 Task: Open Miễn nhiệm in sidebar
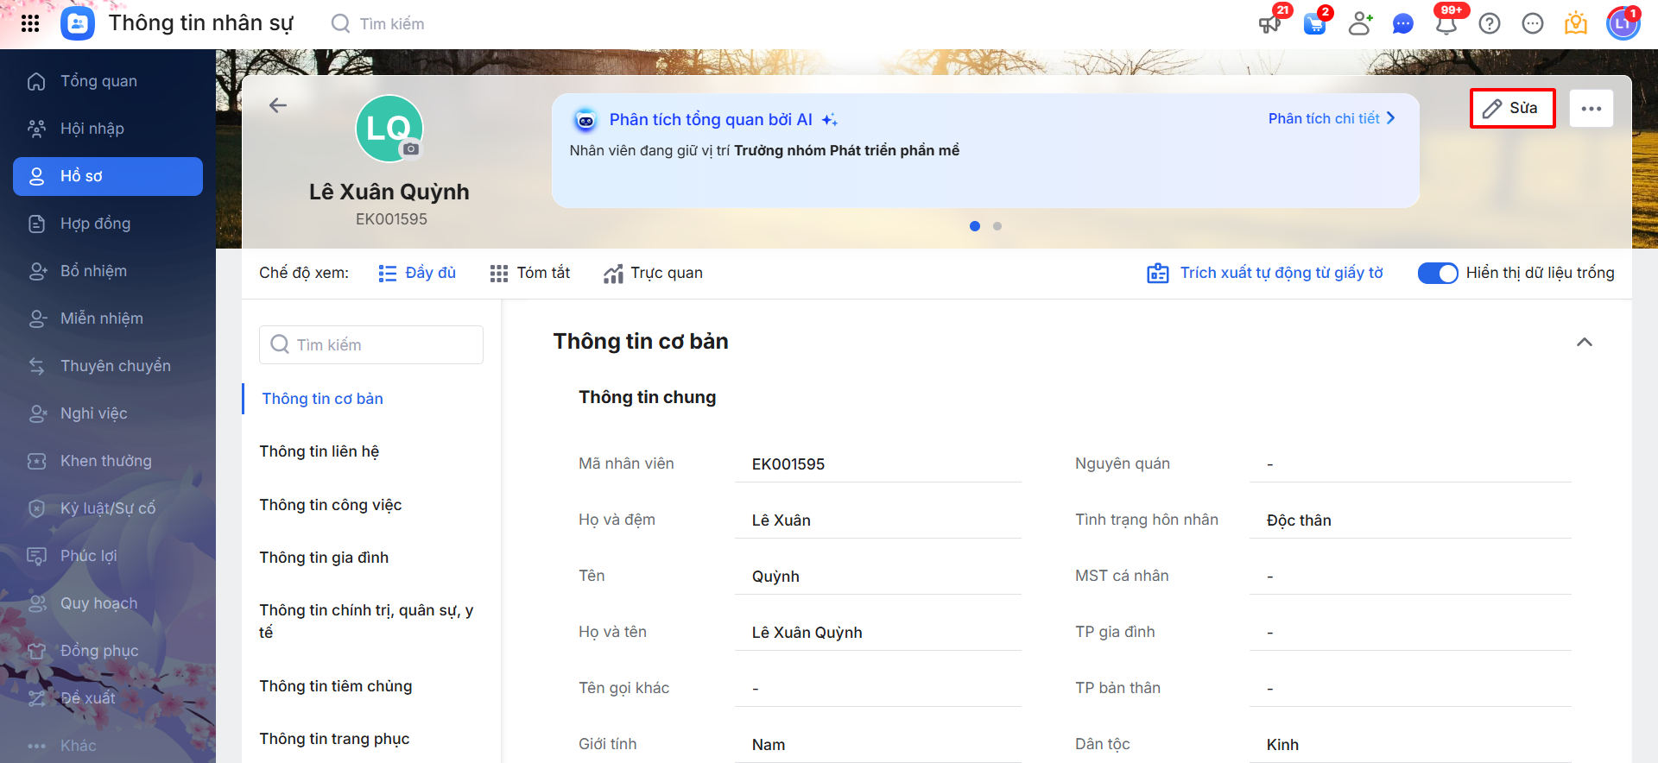[108, 318]
